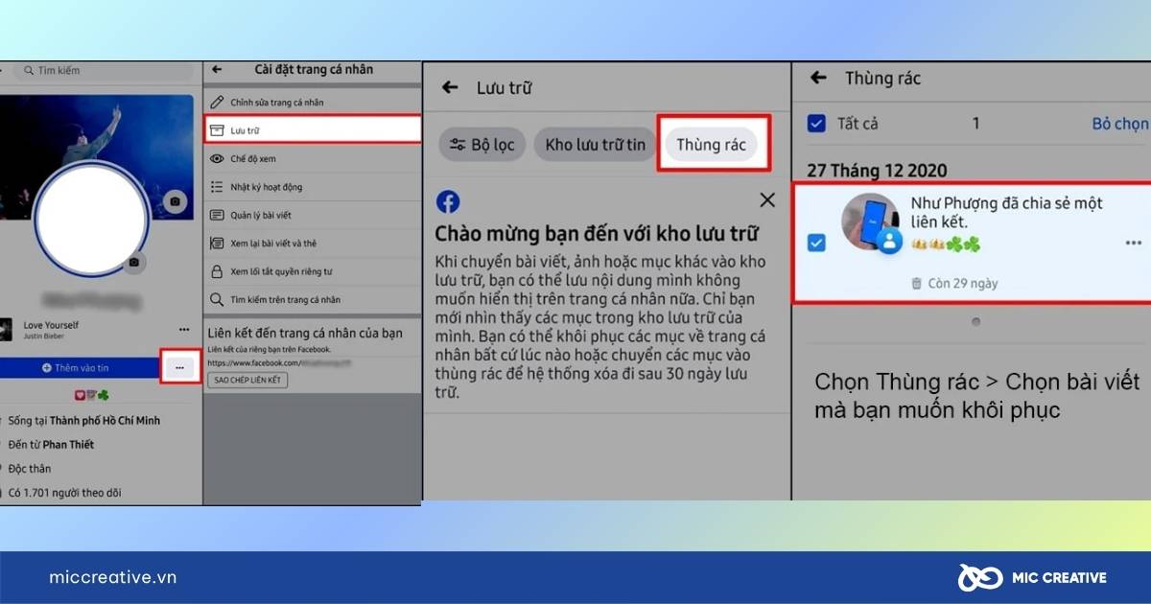1151x604 pixels.
Task: Open Xem lối tắt quyền riêng tư
Action: (312, 271)
